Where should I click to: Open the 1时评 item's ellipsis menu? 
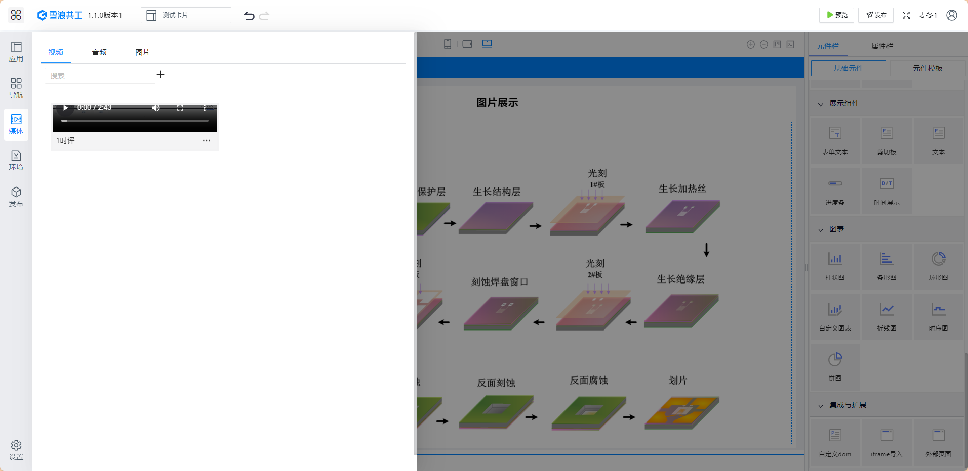coord(207,140)
